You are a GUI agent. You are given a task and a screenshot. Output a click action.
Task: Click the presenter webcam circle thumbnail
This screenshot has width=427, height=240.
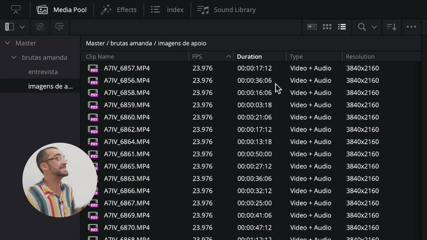[60, 180]
